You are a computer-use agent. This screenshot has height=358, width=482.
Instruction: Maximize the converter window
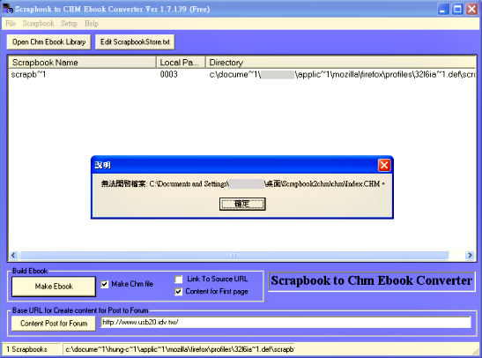click(457, 9)
